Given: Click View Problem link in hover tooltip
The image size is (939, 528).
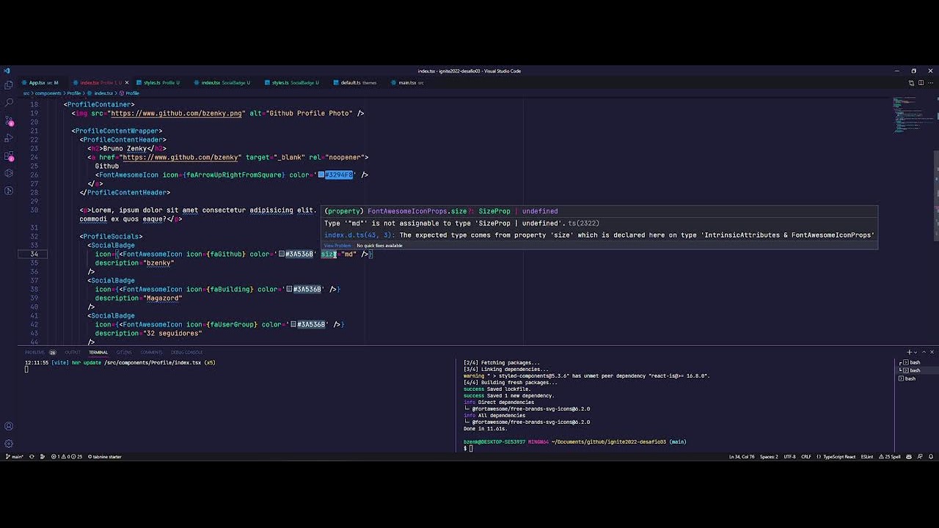Looking at the screenshot, I should [x=337, y=246].
